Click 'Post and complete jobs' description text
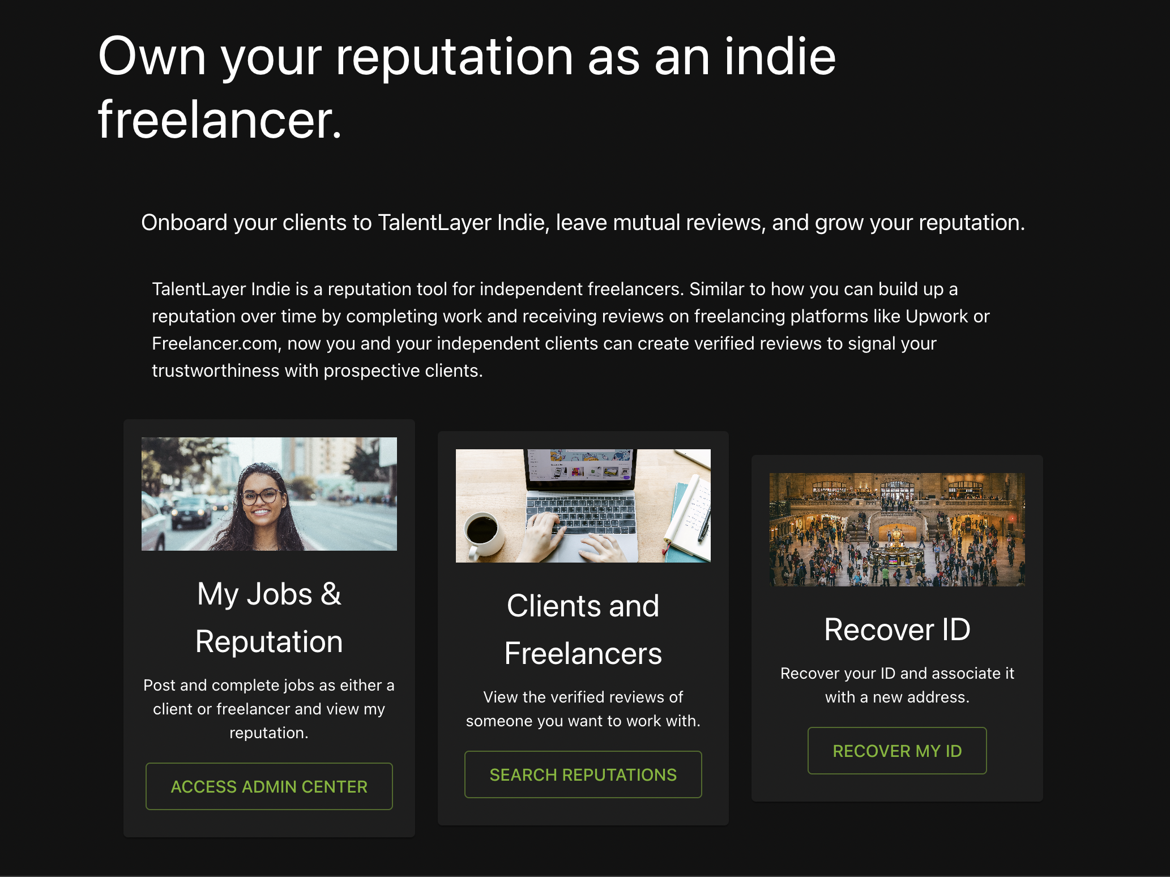The image size is (1170, 877). pyautogui.click(x=269, y=709)
